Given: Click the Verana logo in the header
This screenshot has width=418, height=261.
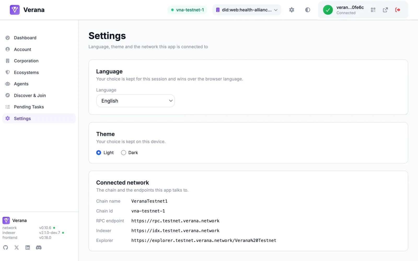Looking at the screenshot, I should (15, 10).
